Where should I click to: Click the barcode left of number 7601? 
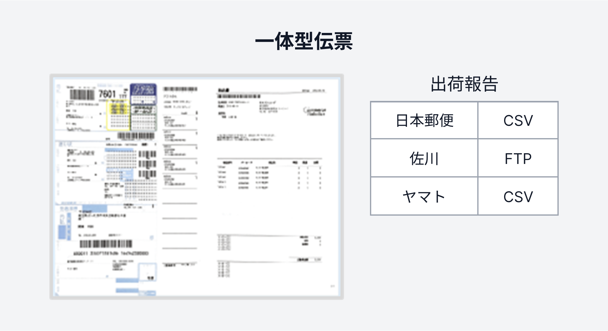tap(82, 94)
